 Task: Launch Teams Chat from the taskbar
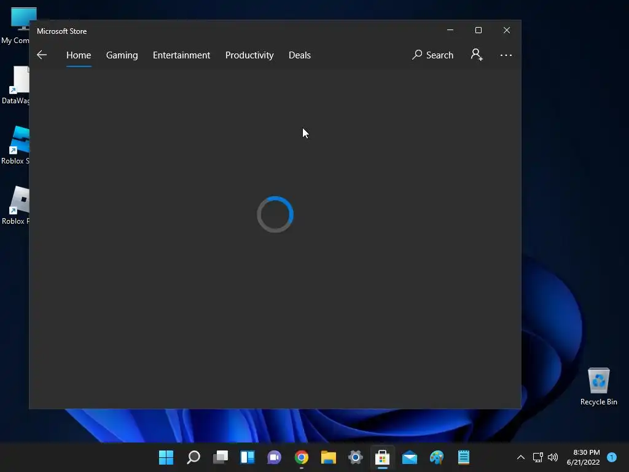click(x=275, y=457)
